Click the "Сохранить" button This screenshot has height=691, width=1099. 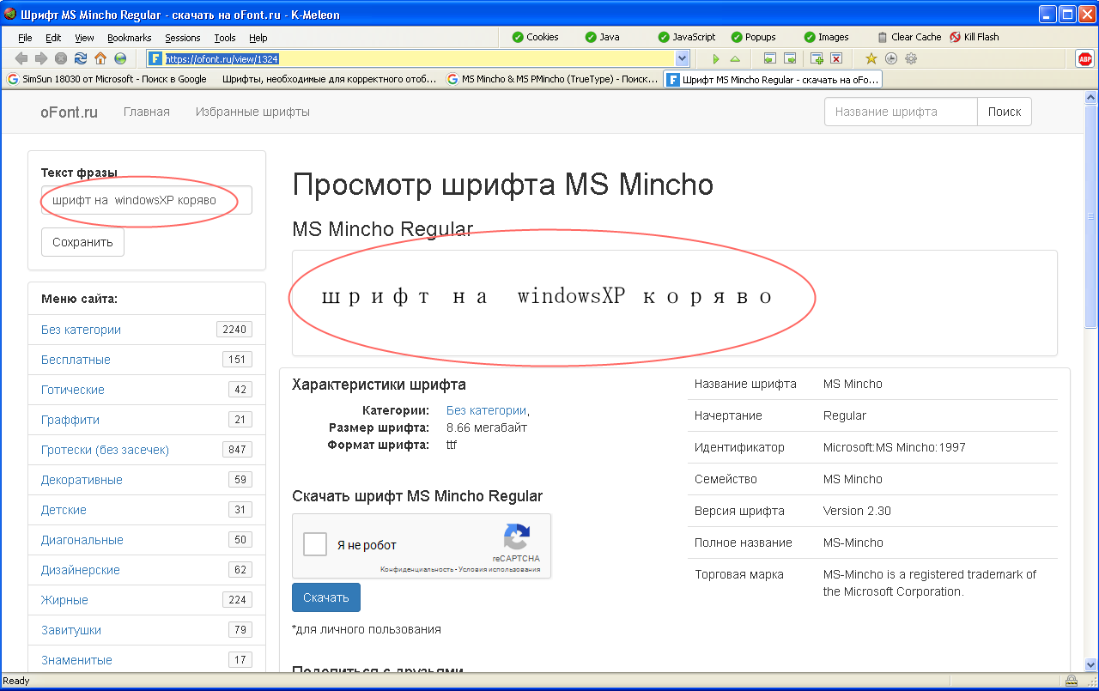pos(82,242)
